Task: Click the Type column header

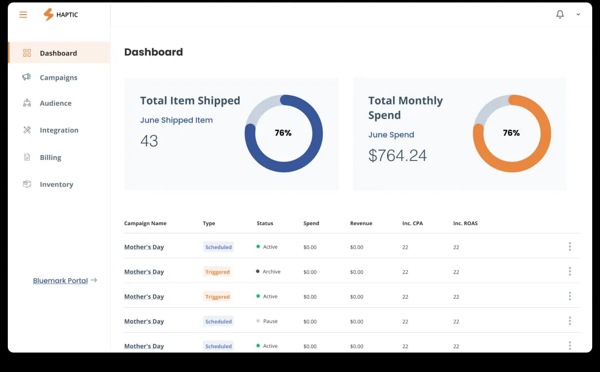Action: pyautogui.click(x=209, y=223)
